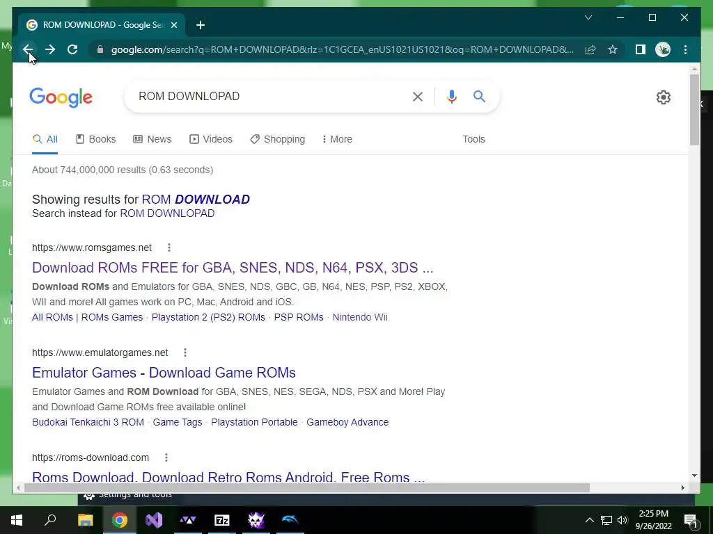713x534 pixels.
Task: Open Chrome's three-dot menu
Action: pos(685,49)
